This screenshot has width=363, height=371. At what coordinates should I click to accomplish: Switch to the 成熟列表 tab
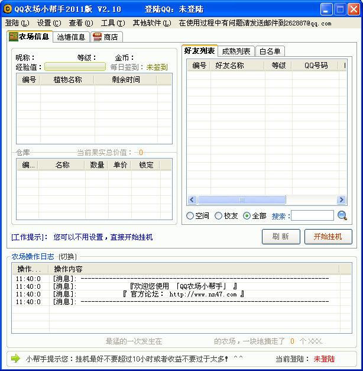point(236,51)
